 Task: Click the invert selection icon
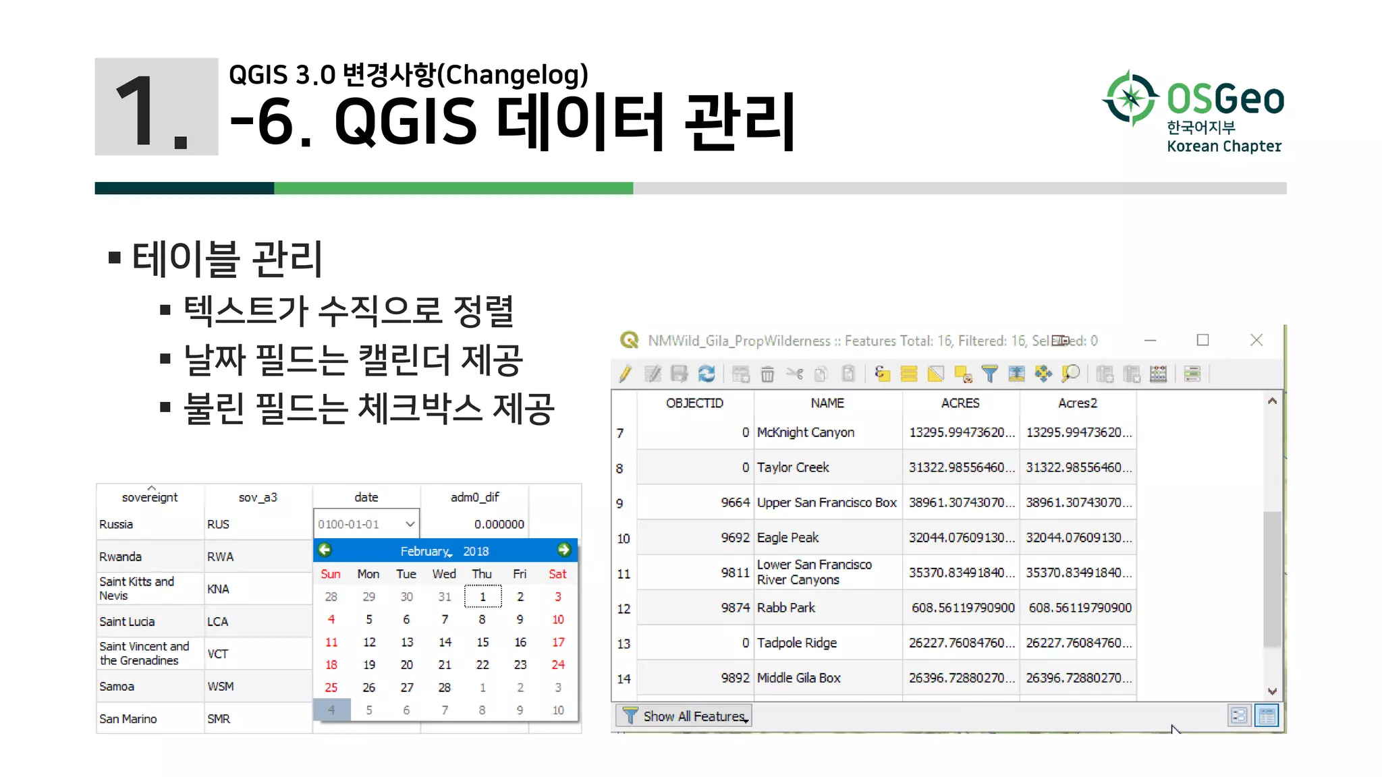coord(936,374)
